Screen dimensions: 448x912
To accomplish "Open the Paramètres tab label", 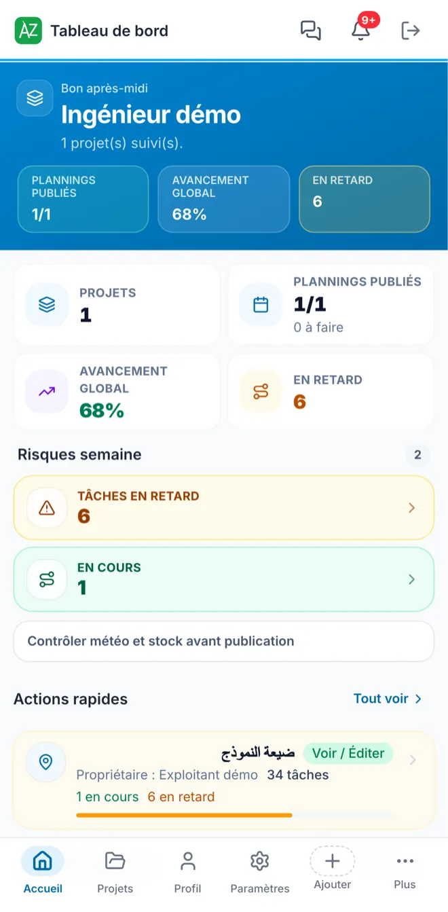I will [x=260, y=888].
